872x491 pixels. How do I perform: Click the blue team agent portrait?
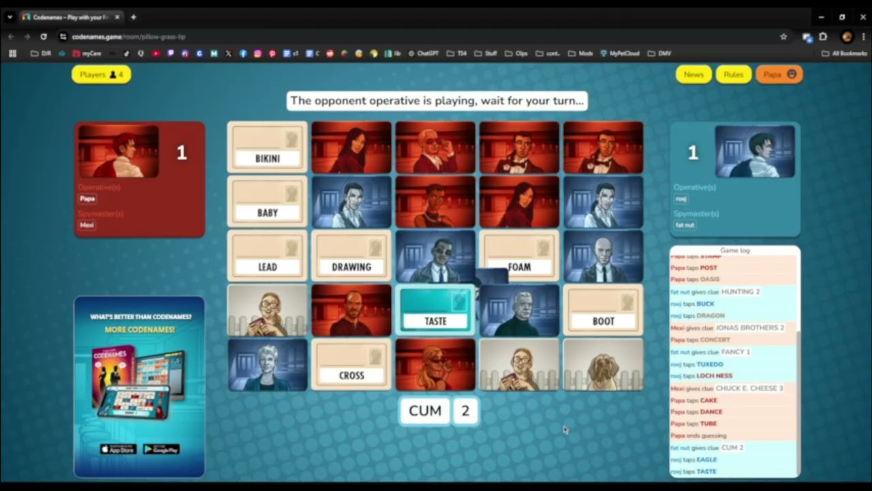(x=755, y=151)
